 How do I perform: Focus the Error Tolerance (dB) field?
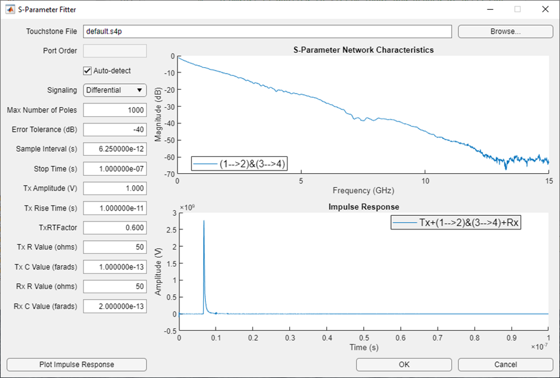coord(115,129)
